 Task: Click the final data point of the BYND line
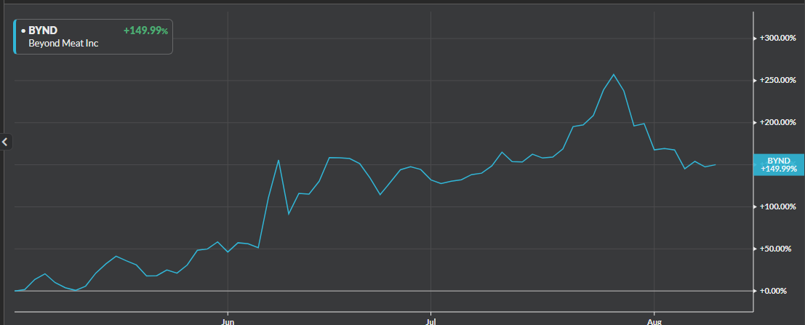coord(716,164)
